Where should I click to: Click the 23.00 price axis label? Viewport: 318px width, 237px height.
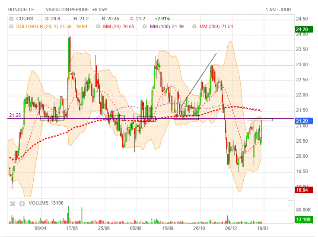302,64
